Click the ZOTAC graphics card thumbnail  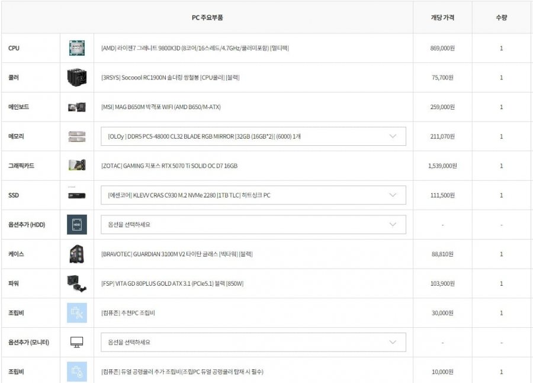click(x=77, y=165)
